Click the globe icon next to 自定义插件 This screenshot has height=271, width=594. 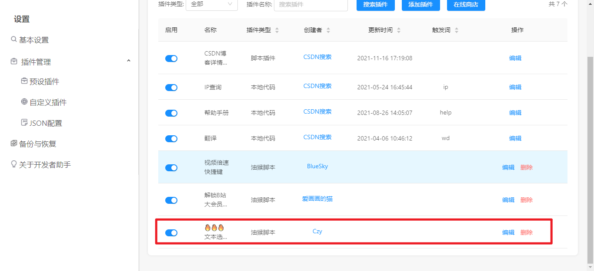pyautogui.click(x=24, y=102)
